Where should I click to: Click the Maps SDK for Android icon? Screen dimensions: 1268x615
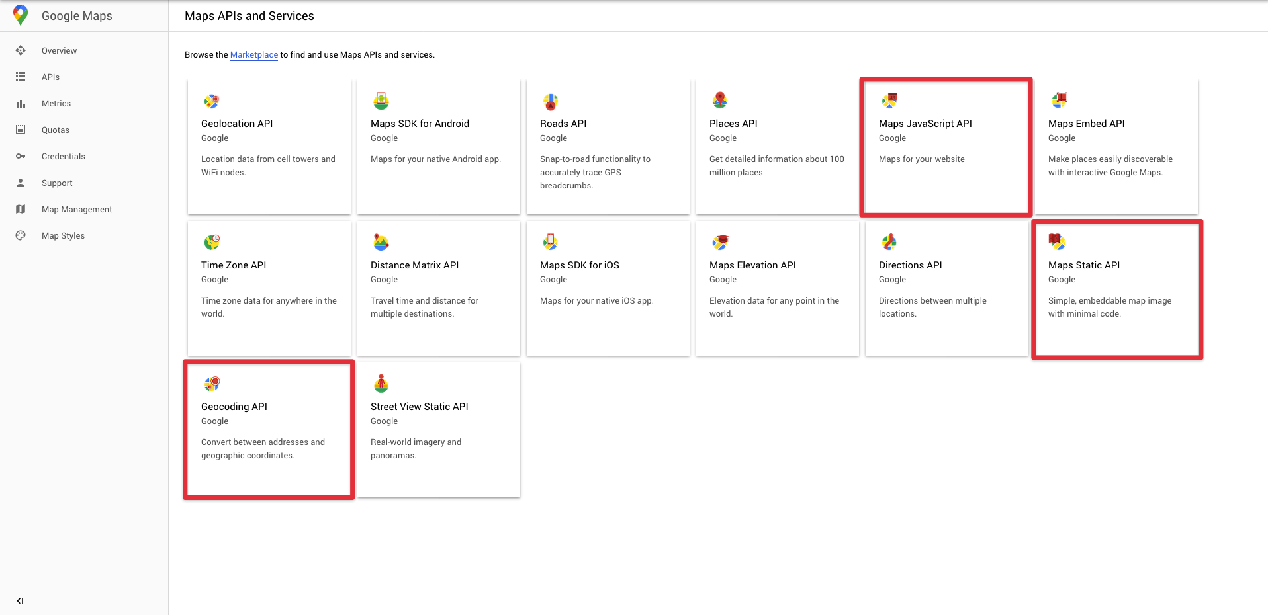point(381,101)
